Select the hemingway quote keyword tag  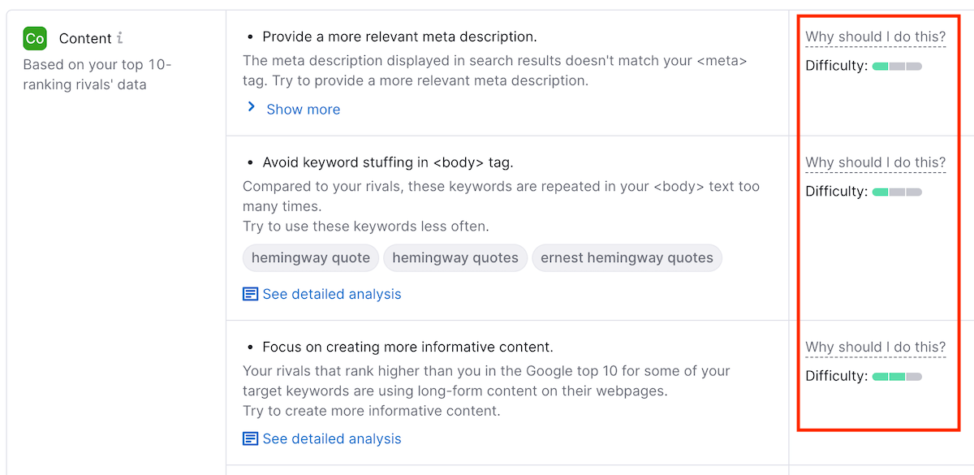pos(310,258)
